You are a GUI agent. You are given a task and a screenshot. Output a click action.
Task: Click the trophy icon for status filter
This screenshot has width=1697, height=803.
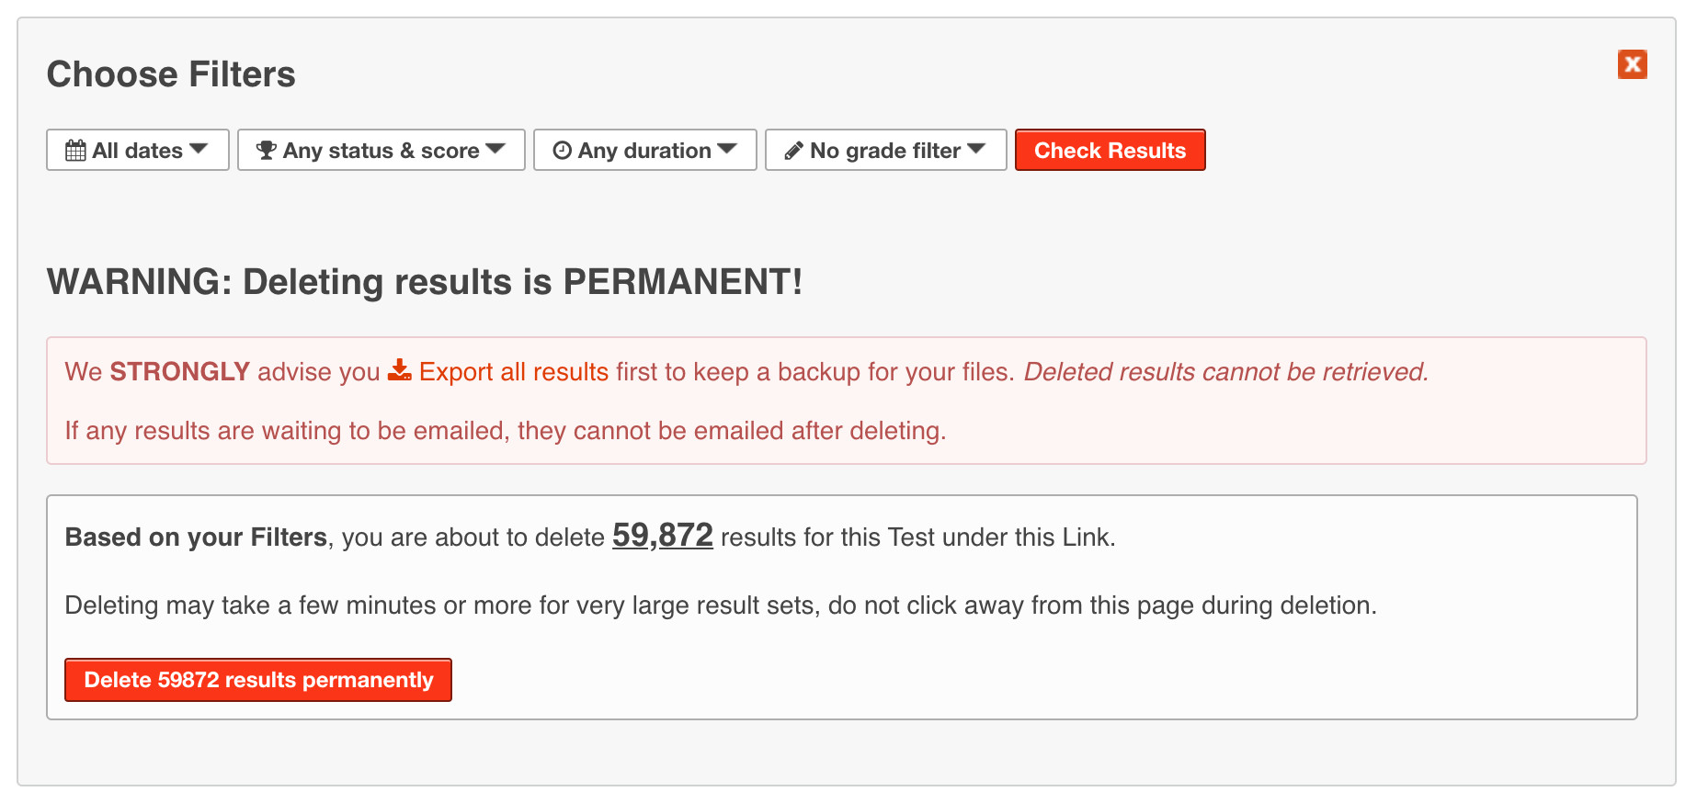(x=266, y=151)
